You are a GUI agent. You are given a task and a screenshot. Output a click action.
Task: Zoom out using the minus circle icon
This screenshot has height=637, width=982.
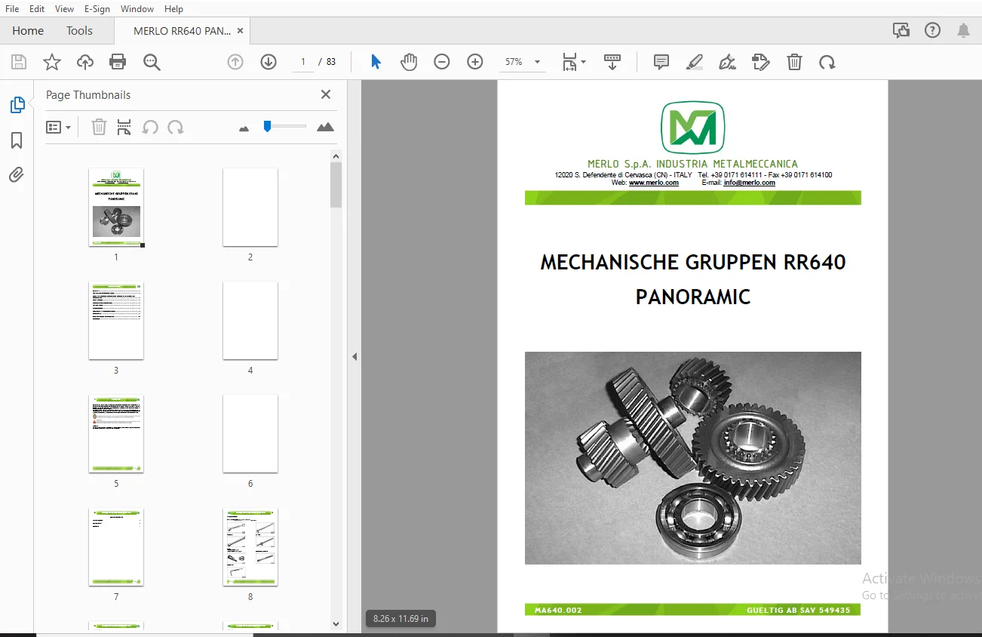[x=442, y=62]
